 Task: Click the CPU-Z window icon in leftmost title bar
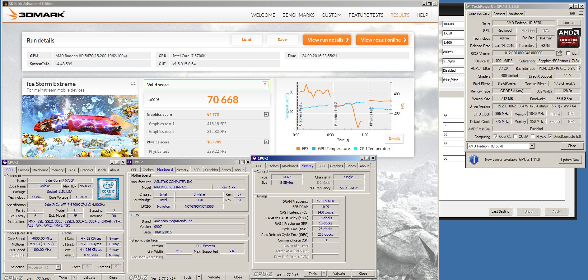[5, 162]
